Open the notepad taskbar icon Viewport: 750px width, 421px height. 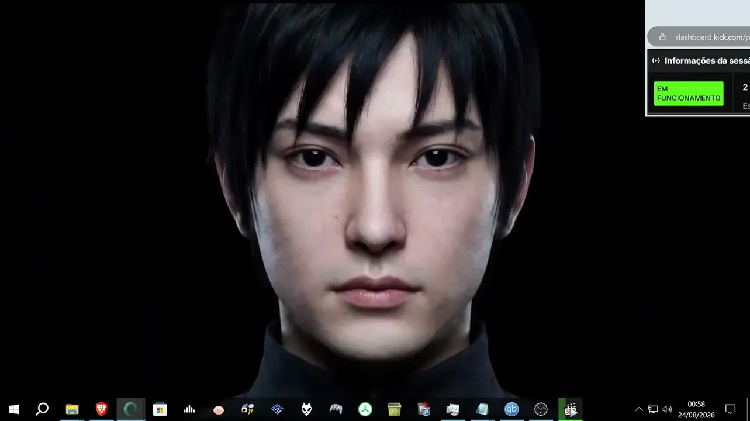click(482, 409)
